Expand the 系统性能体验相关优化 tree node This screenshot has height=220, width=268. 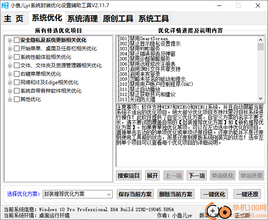click(10, 57)
